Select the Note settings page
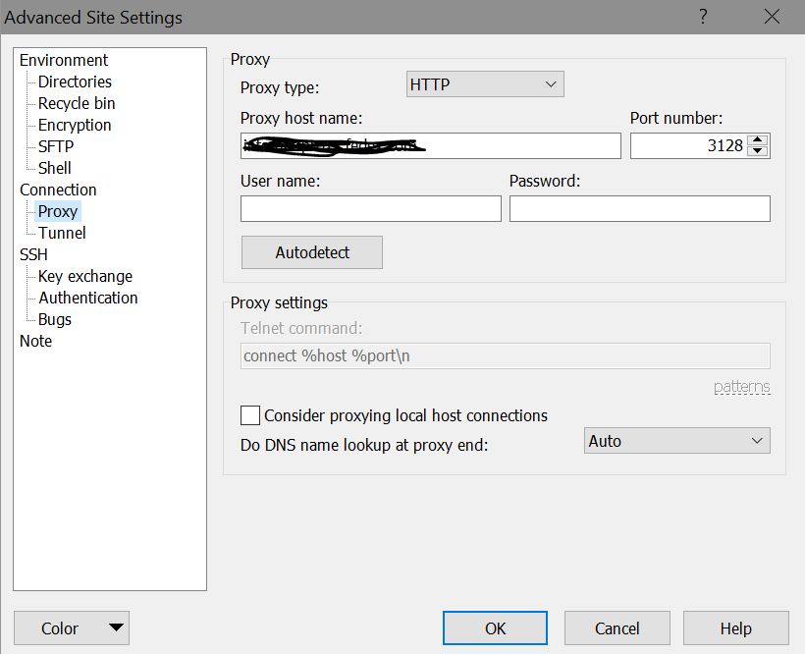Viewport: 805px width, 654px height. click(35, 341)
